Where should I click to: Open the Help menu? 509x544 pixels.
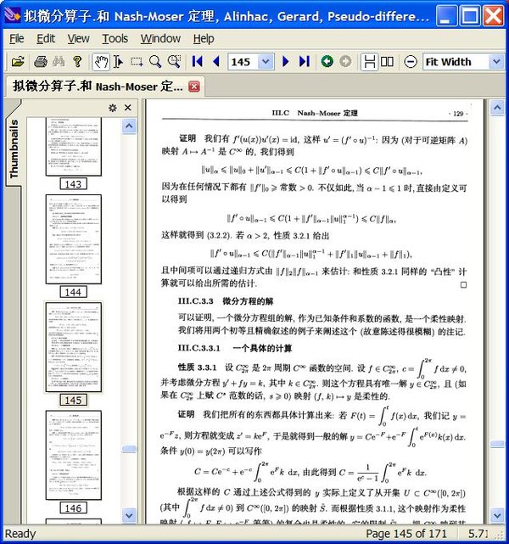[x=204, y=38]
